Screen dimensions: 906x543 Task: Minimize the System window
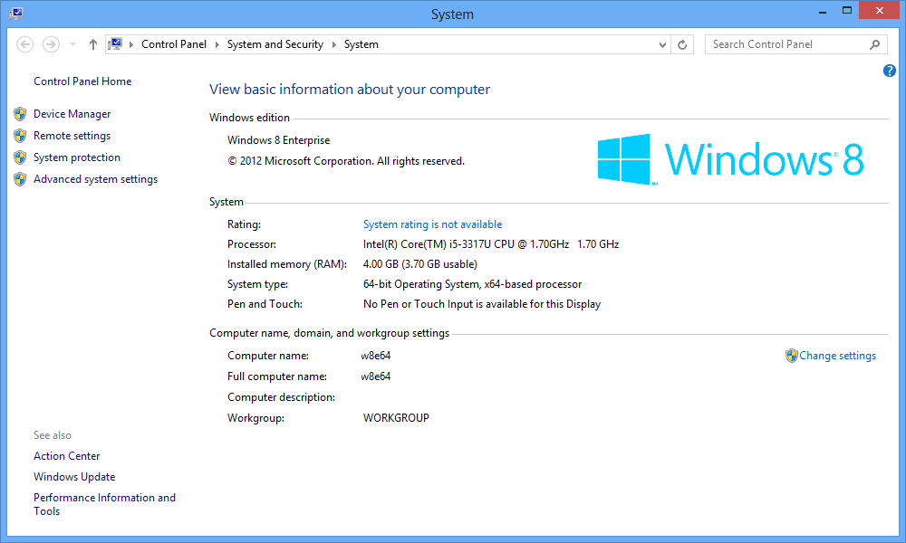tap(823, 11)
